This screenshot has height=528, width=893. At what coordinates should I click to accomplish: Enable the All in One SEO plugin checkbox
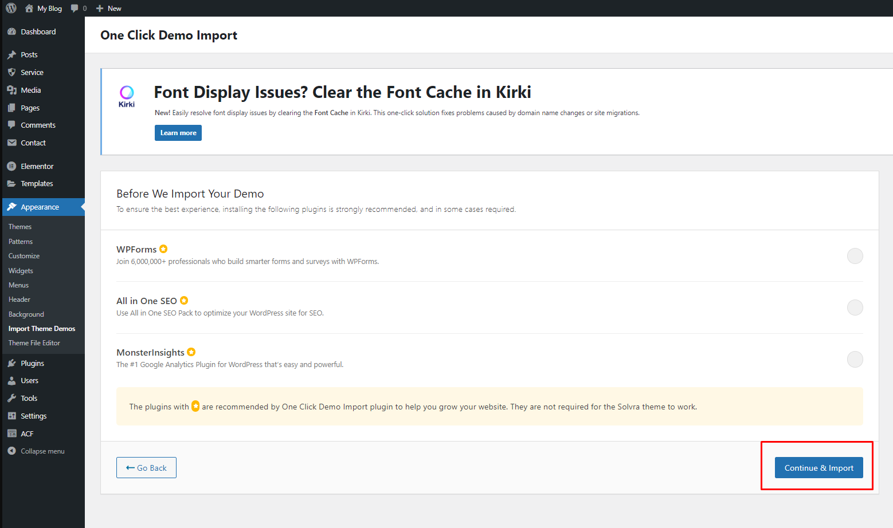[855, 308]
